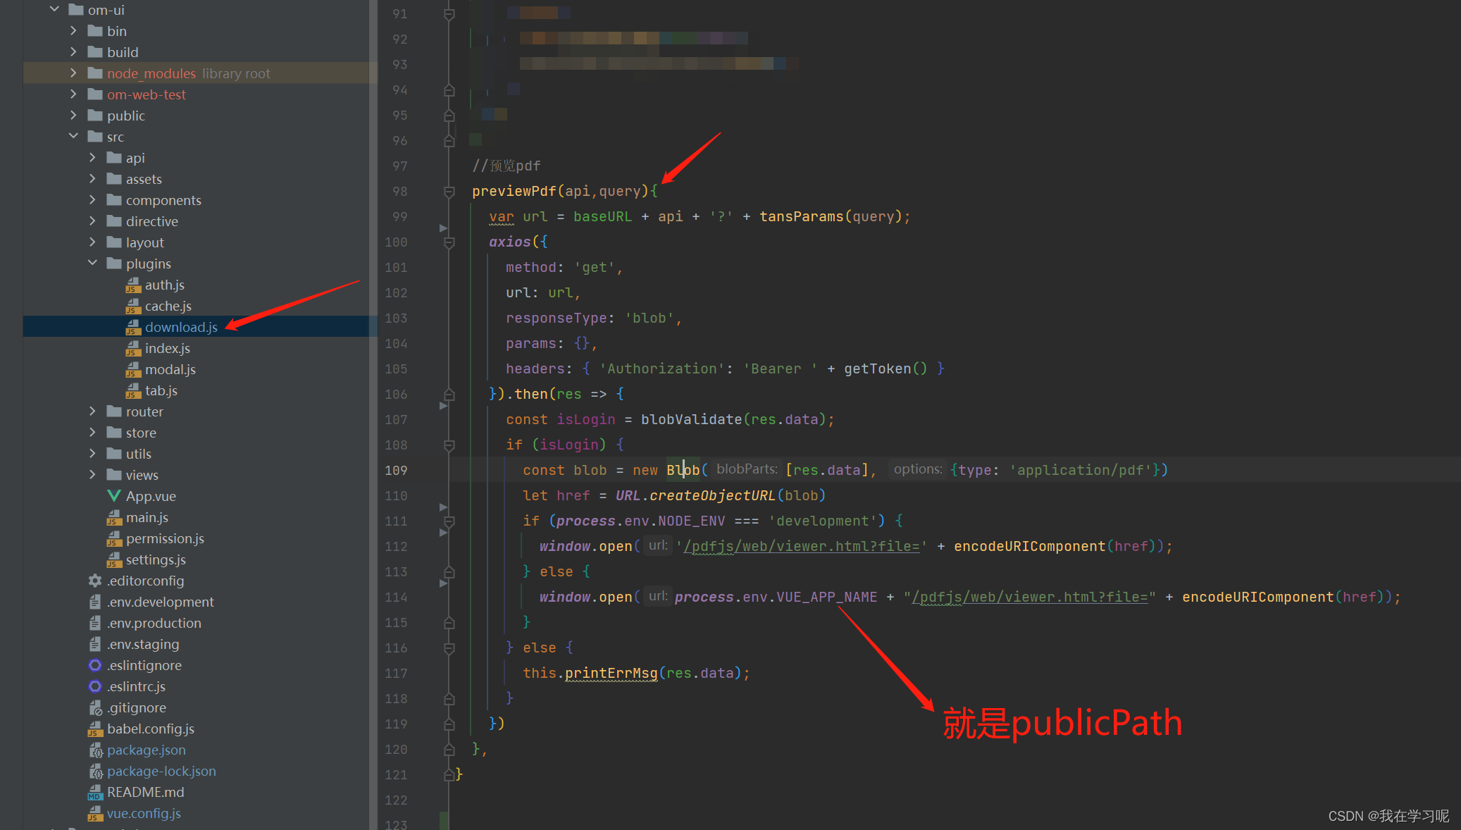Click the printErrMsg call on line 117
Image resolution: width=1461 pixels, height=830 pixels.
tap(611, 673)
